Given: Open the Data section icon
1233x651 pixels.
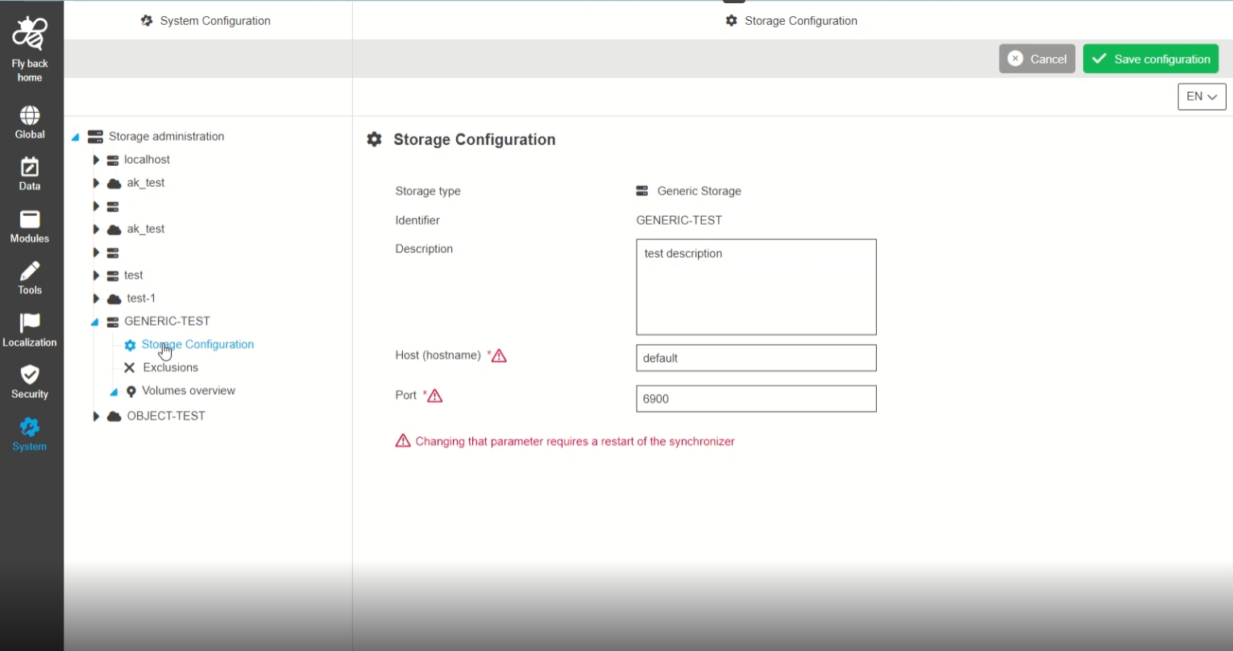Looking at the screenshot, I should (x=30, y=168).
